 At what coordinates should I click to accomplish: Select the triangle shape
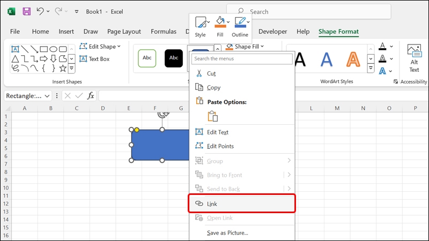coord(16,59)
